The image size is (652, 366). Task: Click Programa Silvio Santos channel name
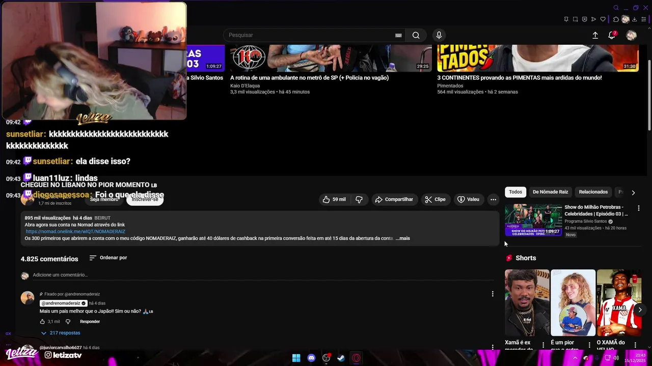586,222
